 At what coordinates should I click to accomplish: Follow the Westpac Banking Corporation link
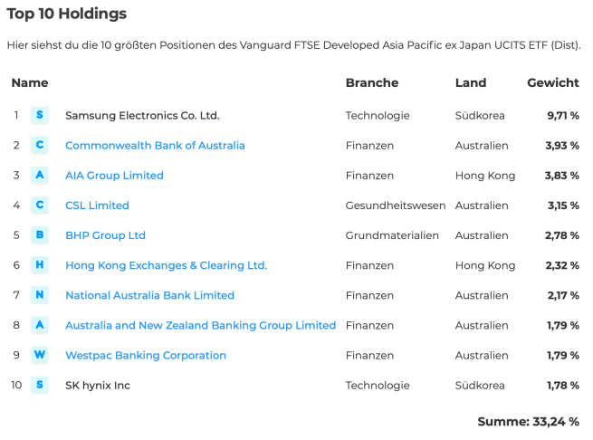[146, 355]
